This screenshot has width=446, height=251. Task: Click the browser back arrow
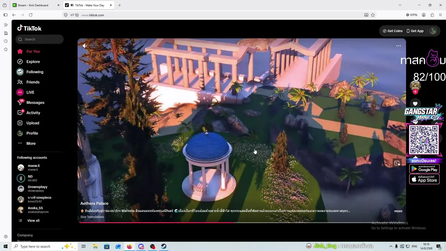pos(14,15)
